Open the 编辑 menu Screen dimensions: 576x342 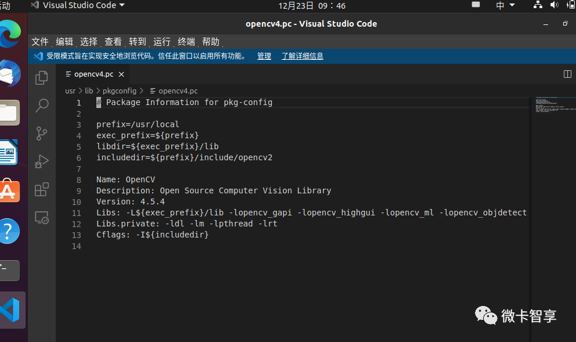pos(64,42)
